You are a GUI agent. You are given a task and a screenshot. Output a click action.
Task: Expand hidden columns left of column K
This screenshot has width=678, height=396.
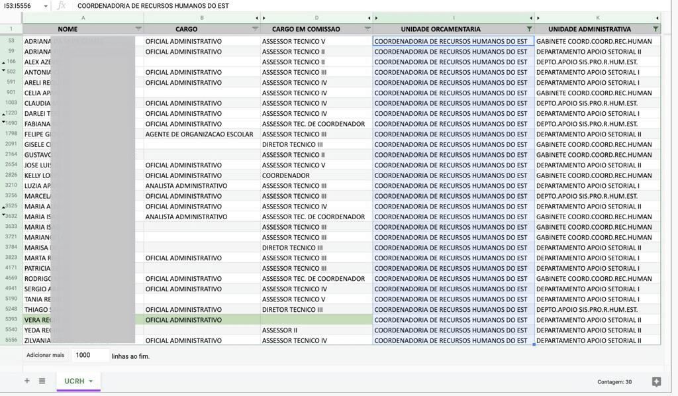(538, 18)
